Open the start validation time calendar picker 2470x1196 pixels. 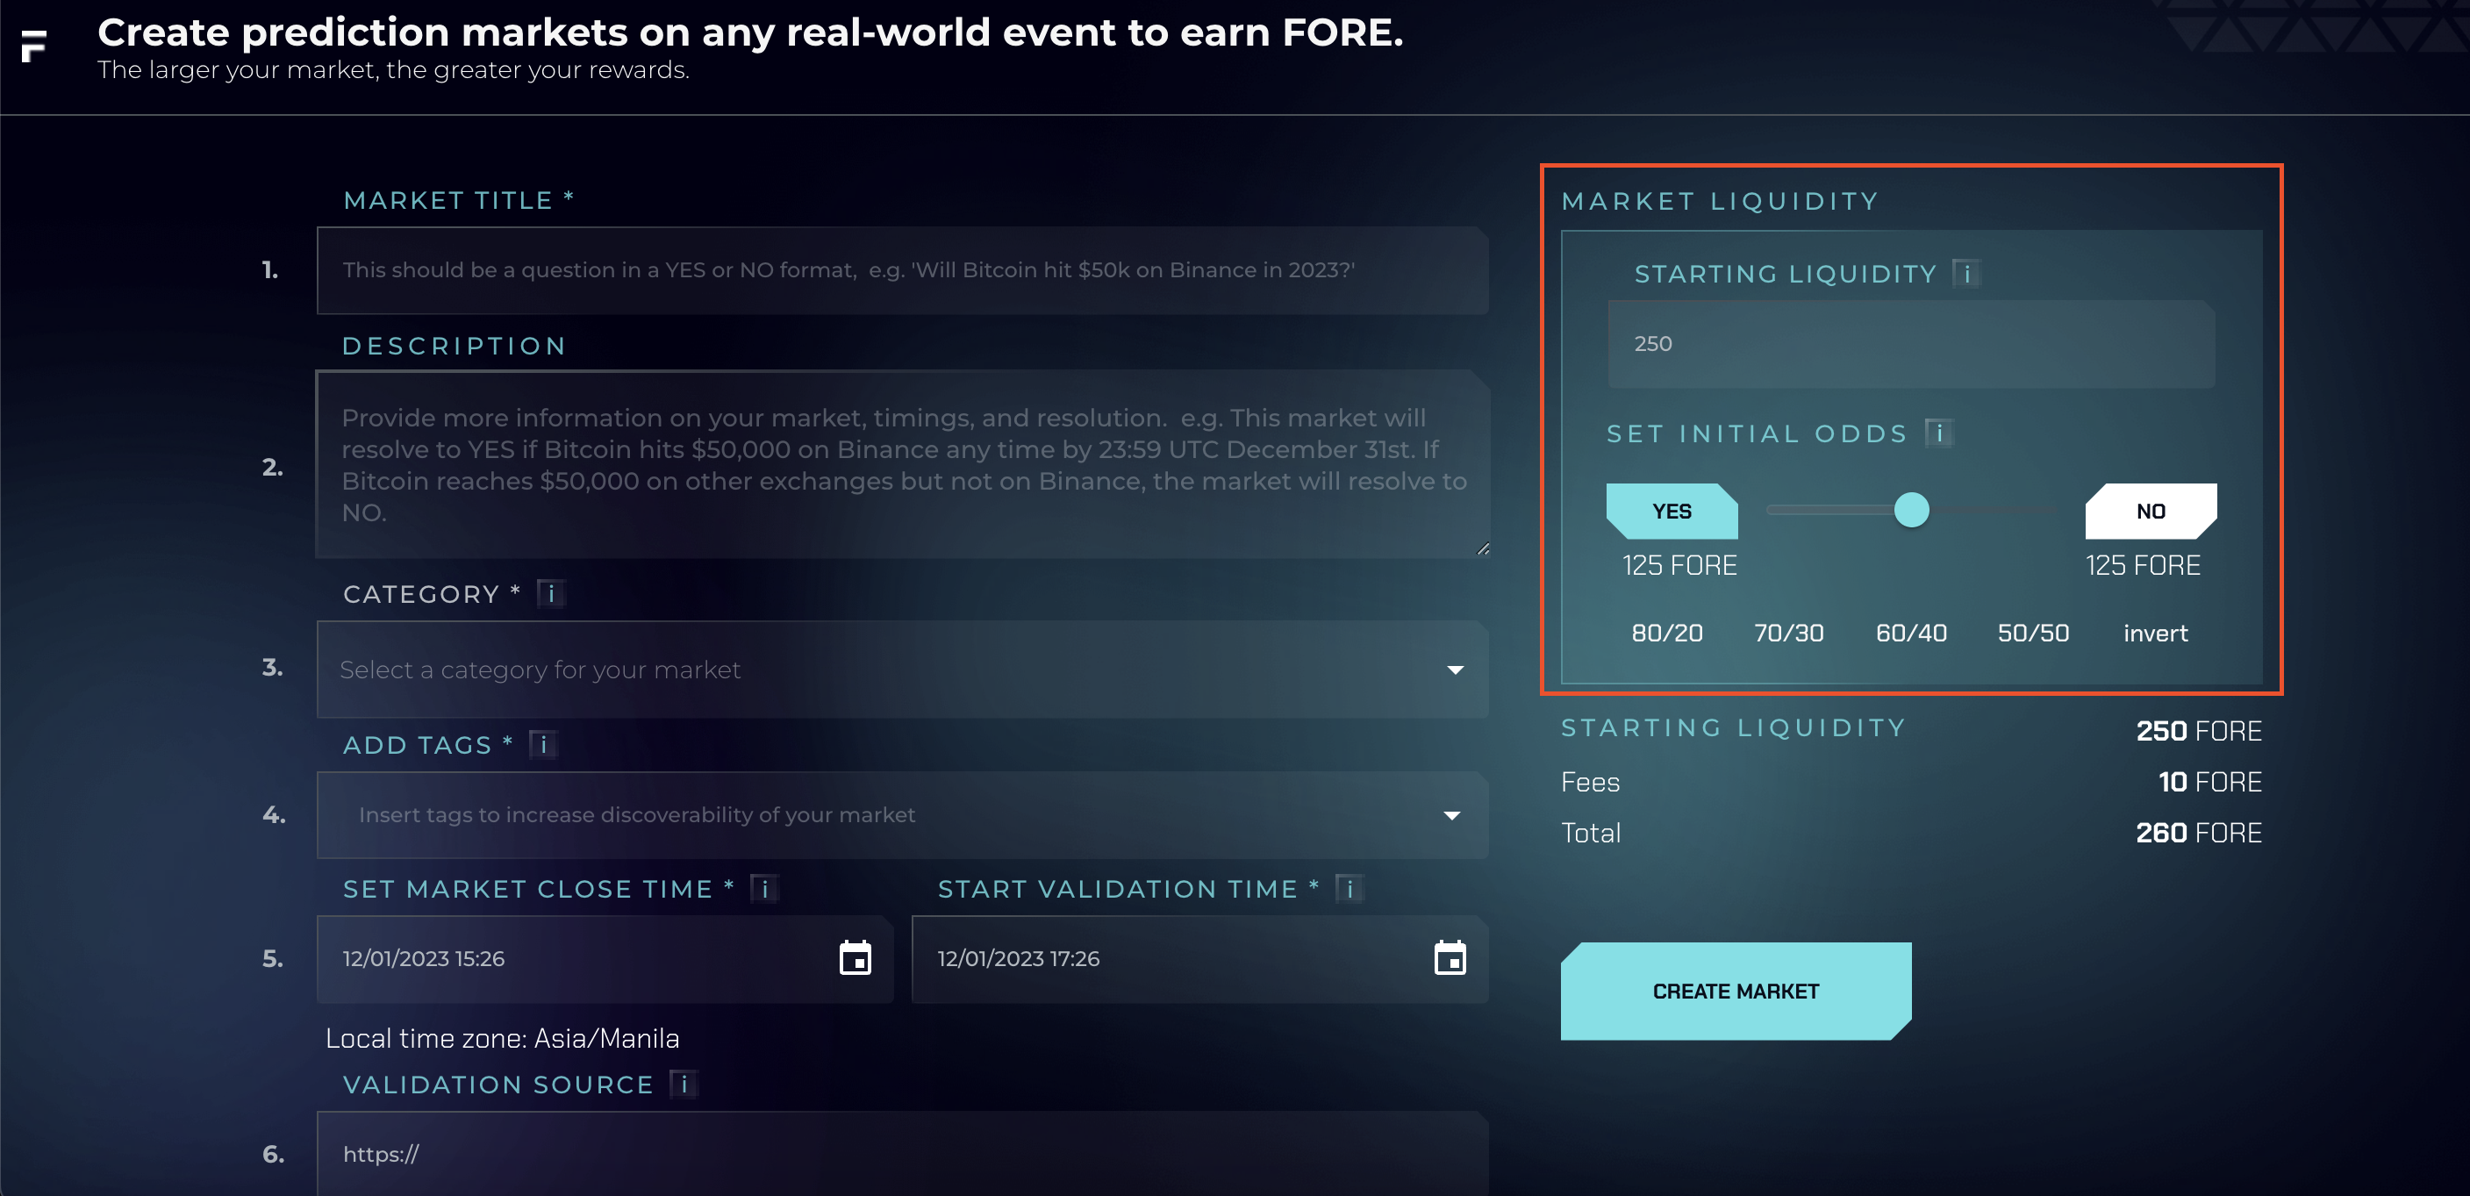(1449, 958)
